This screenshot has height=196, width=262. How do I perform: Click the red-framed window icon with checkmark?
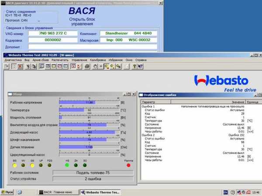73,66
